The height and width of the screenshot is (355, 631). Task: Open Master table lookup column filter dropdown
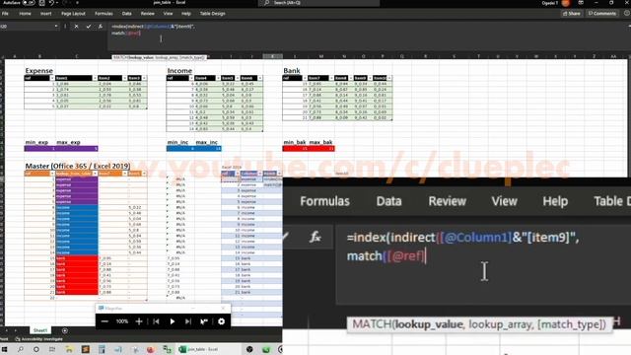click(x=95, y=174)
